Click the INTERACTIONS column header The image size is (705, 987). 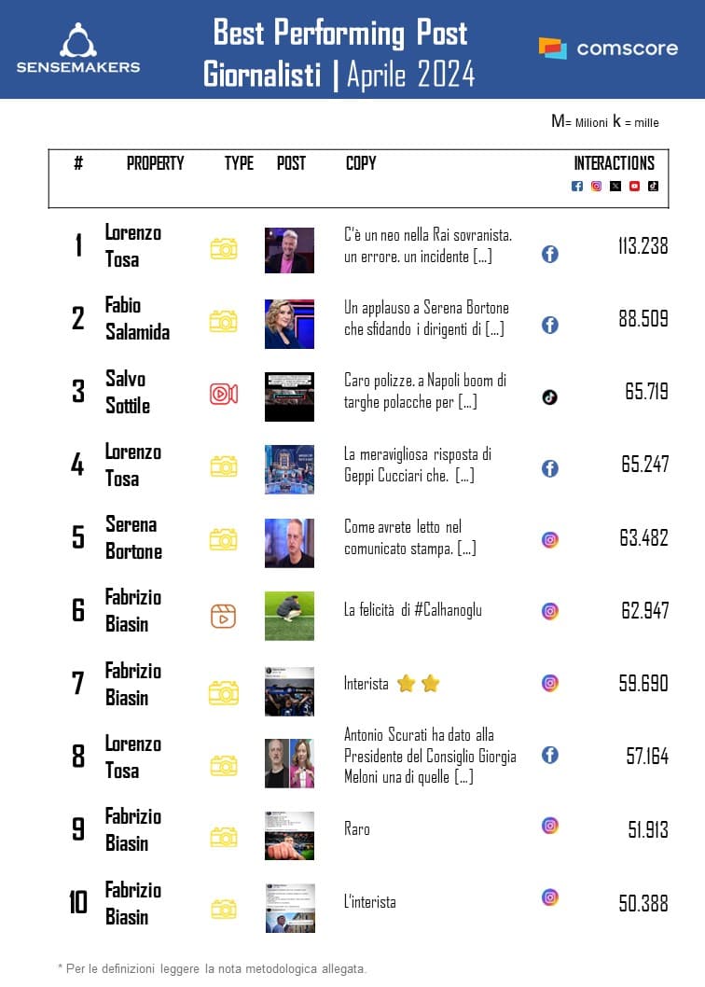615,163
